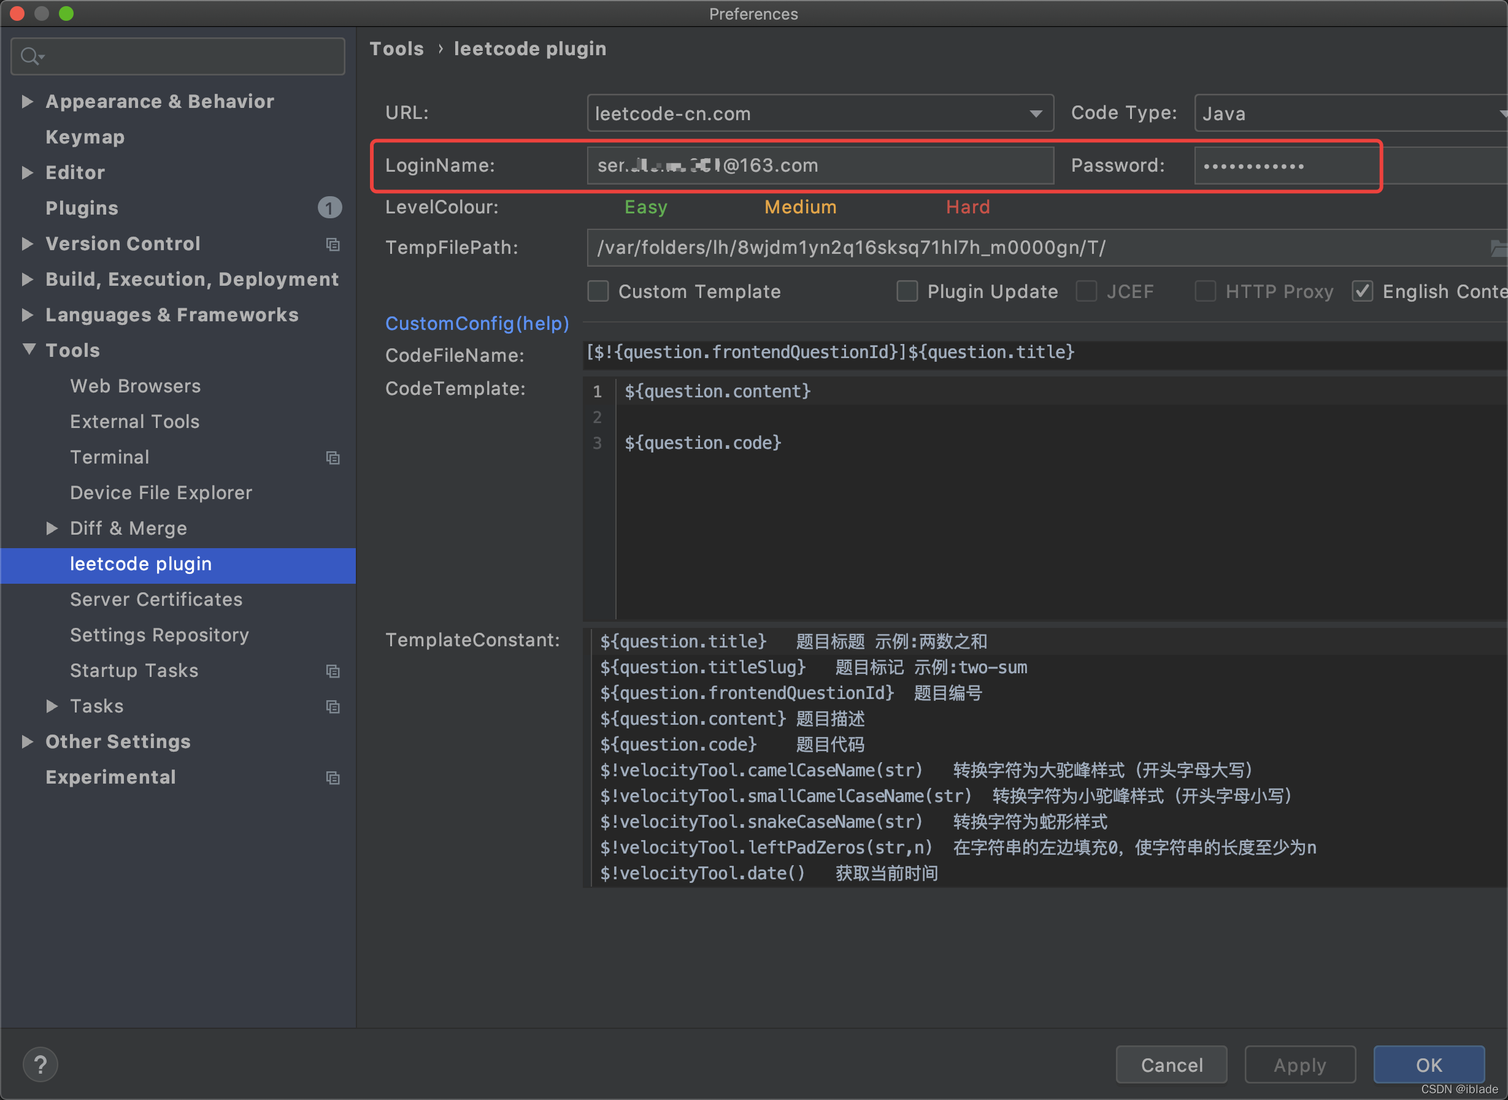The width and height of the screenshot is (1508, 1100).
Task: Expand the Appearance & Behavior section
Action: pos(28,101)
